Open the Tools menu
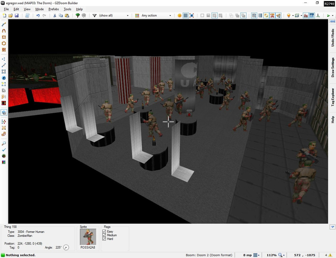The image size is (336, 258). click(x=67, y=9)
